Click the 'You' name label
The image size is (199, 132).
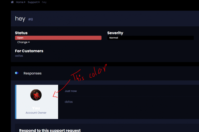click(36, 108)
